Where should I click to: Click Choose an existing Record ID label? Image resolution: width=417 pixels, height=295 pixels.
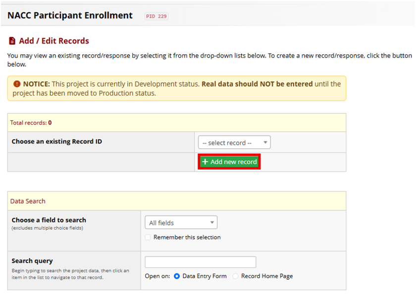tap(56, 141)
